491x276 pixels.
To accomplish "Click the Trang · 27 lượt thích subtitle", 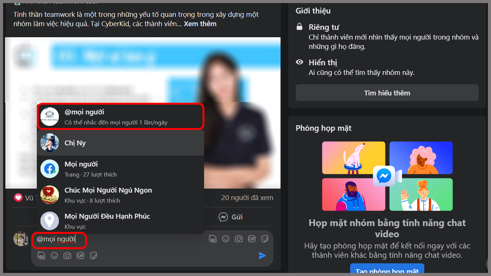I will coord(91,175).
